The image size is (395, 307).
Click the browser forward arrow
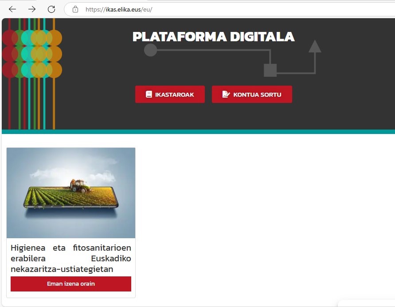pyautogui.click(x=32, y=9)
